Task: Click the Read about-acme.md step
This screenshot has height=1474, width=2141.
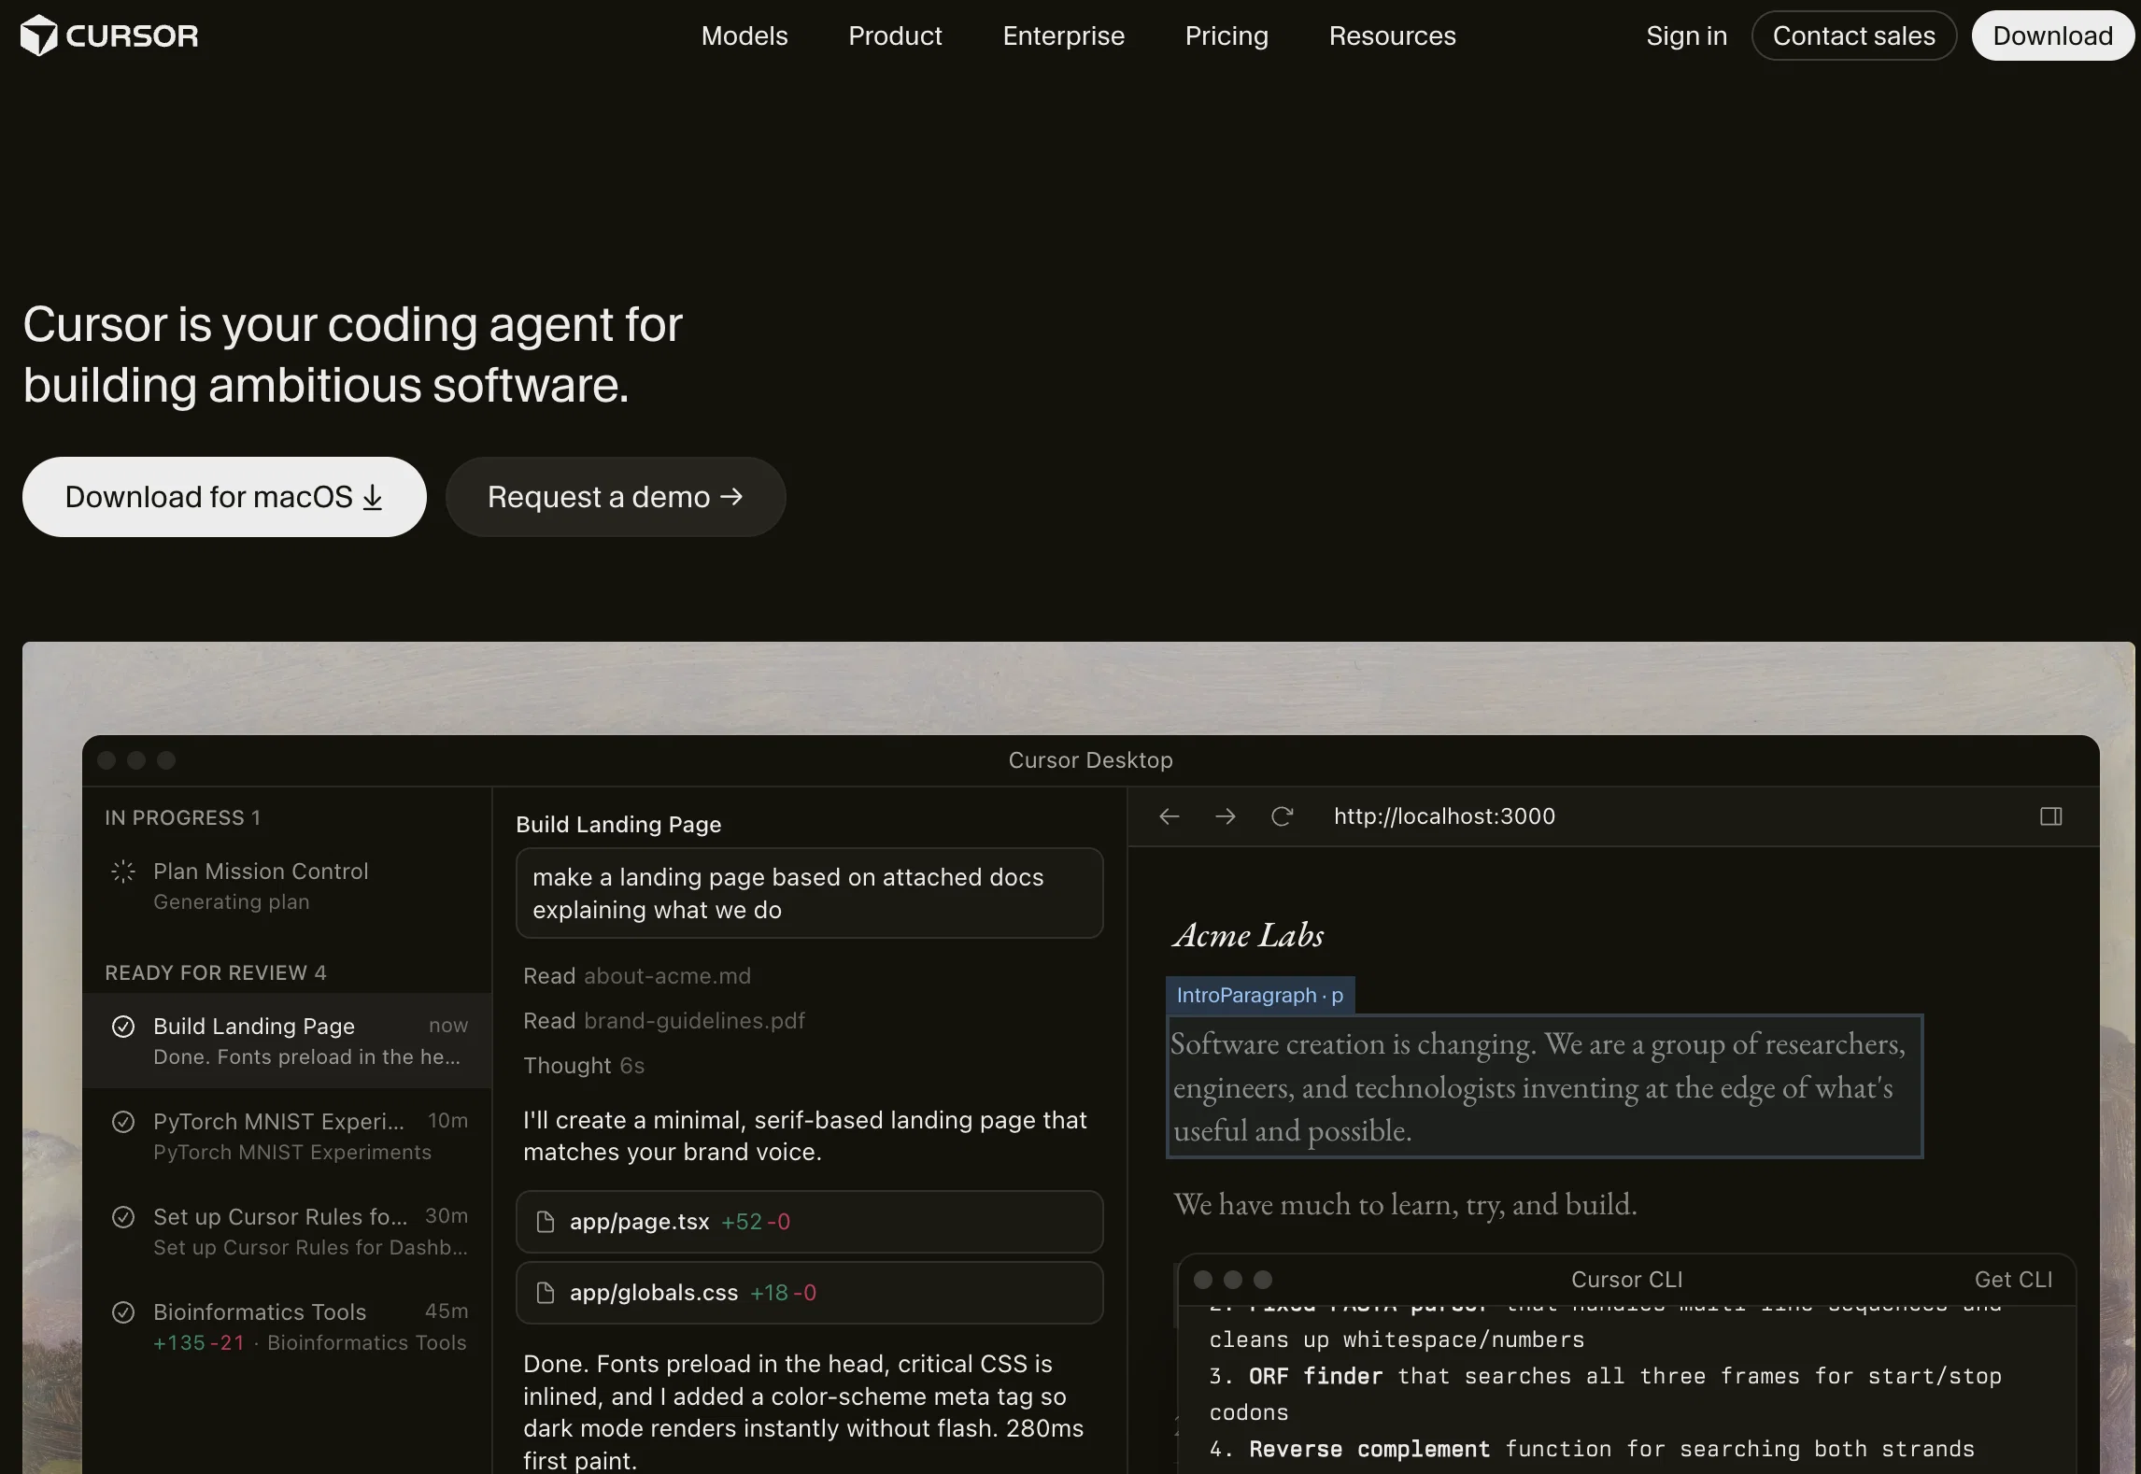Action: point(637,976)
